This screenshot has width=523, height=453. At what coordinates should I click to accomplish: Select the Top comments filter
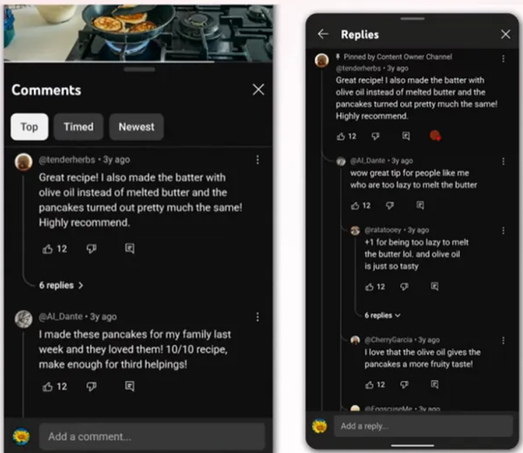pos(30,127)
